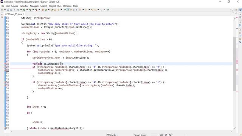Expand the New Java Class dropdown

tap(49, 10)
